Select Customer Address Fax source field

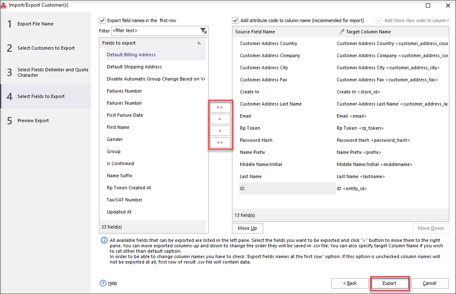pos(287,80)
